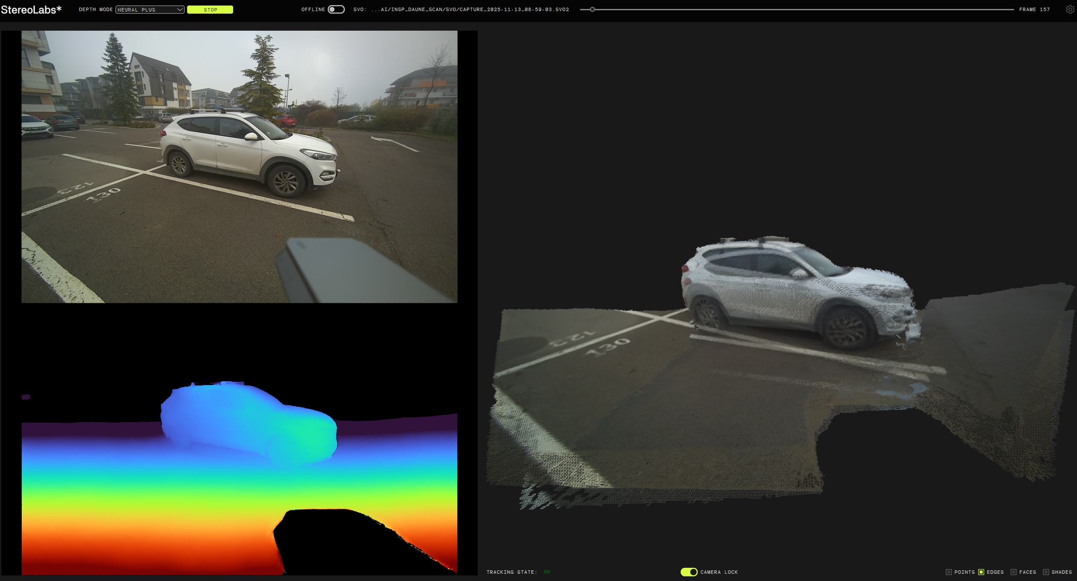Uncheck the EDGES checkbox
Screen dimensions: 1077x581
tap(981, 572)
